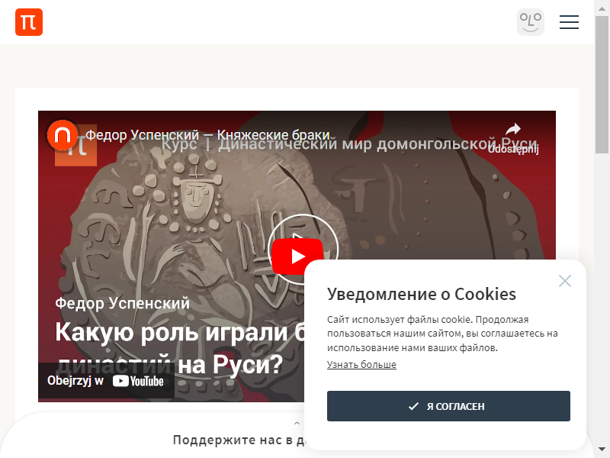Click the YouTube logo in the video

pyautogui.click(x=138, y=381)
